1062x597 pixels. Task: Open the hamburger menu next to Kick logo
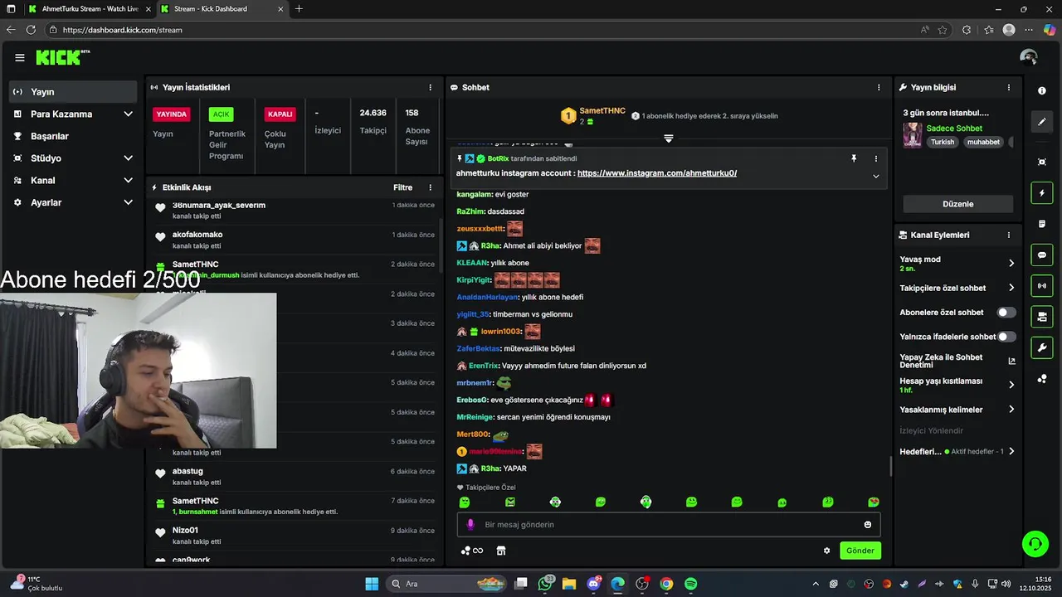coord(20,57)
